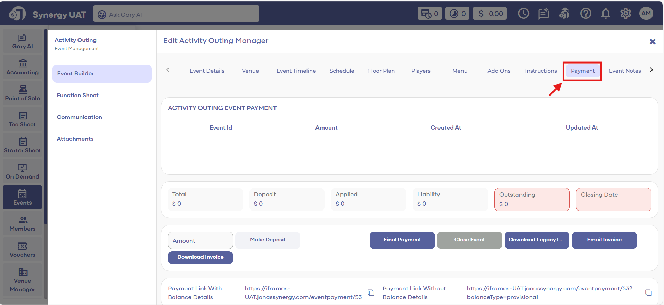Select Function Sheet in the side menu
The height and width of the screenshot is (305, 664).
(x=78, y=95)
